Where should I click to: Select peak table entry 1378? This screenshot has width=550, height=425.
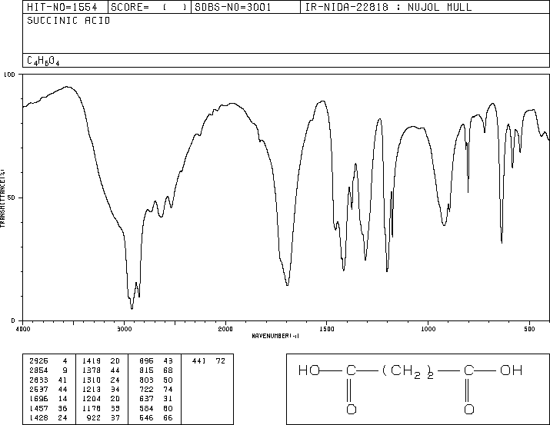click(92, 370)
